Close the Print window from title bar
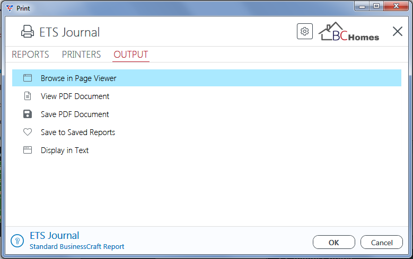The height and width of the screenshot is (259, 413). [x=396, y=6]
